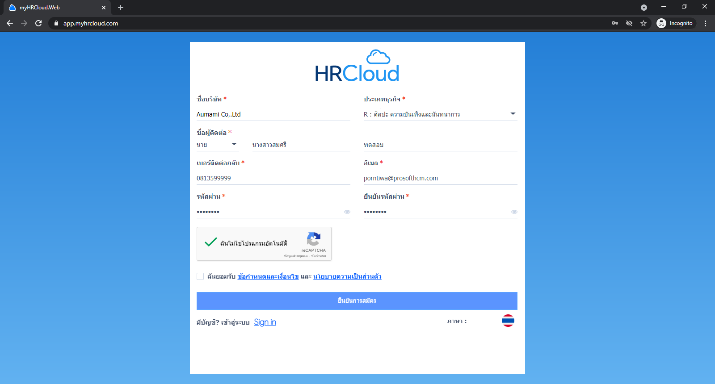Minimize the browser window
This screenshot has width=715, height=384.
664,6
